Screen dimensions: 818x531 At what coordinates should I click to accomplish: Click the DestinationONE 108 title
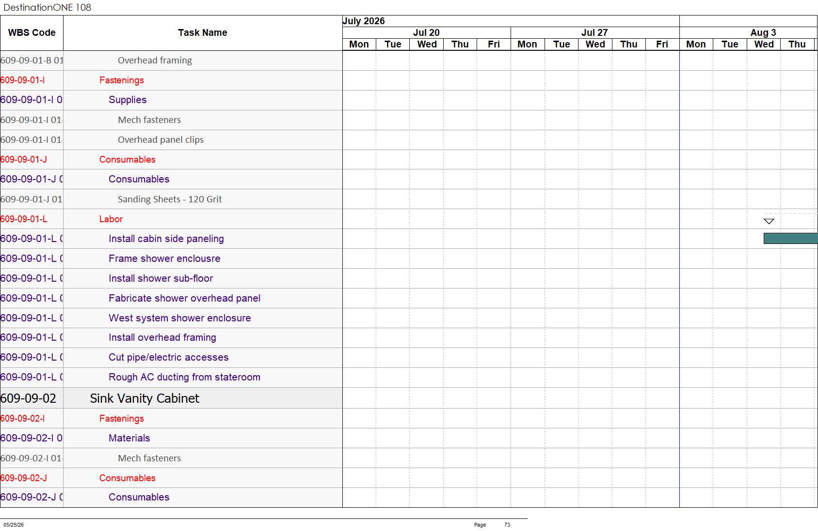pos(47,8)
